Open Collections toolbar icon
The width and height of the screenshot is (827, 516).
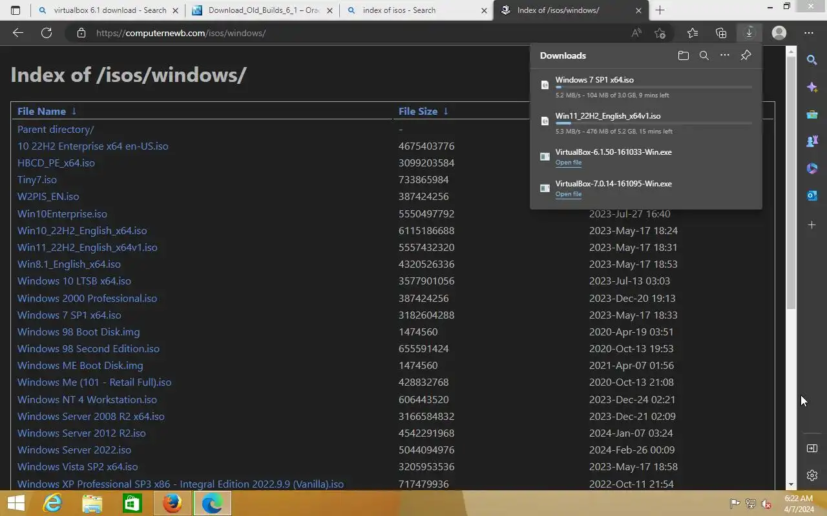click(x=721, y=33)
